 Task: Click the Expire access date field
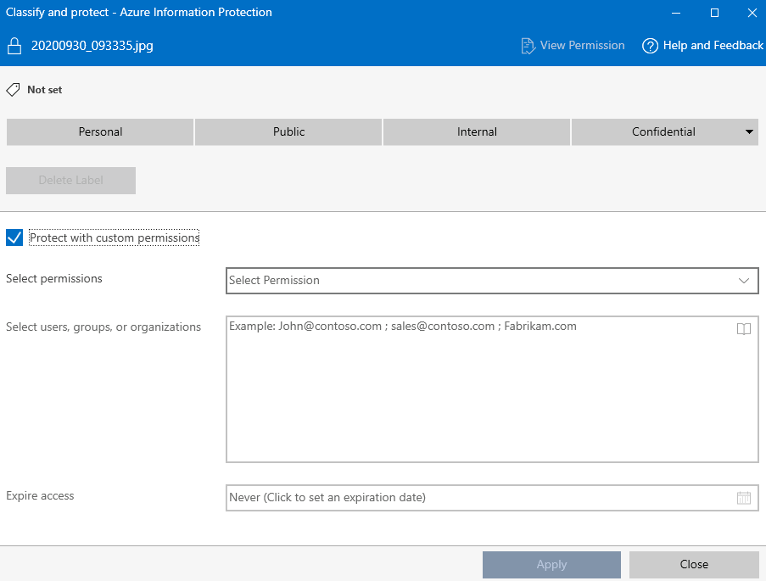pos(475,498)
